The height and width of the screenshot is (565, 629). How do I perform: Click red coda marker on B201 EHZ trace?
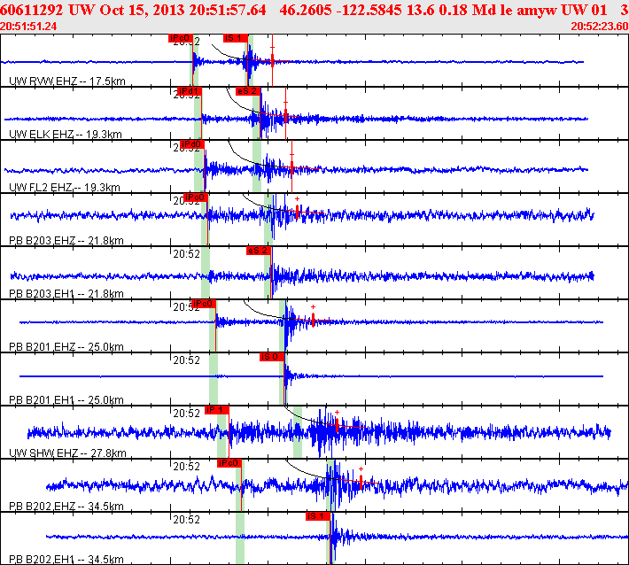[x=313, y=320]
